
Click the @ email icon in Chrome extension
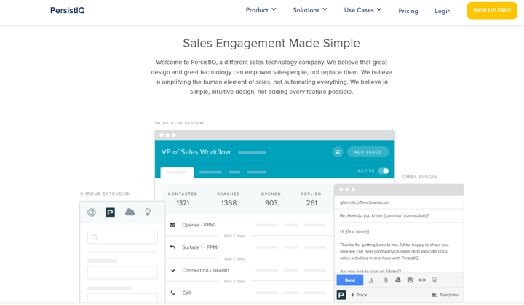(92, 213)
